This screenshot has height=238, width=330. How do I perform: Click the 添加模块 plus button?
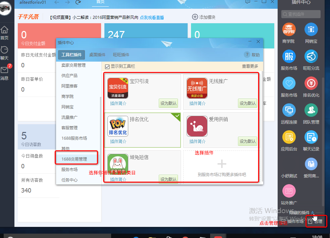(x=203, y=17)
